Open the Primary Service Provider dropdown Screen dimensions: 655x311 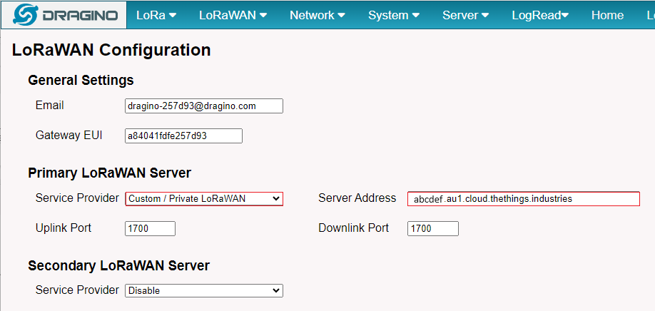[x=204, y=199]
